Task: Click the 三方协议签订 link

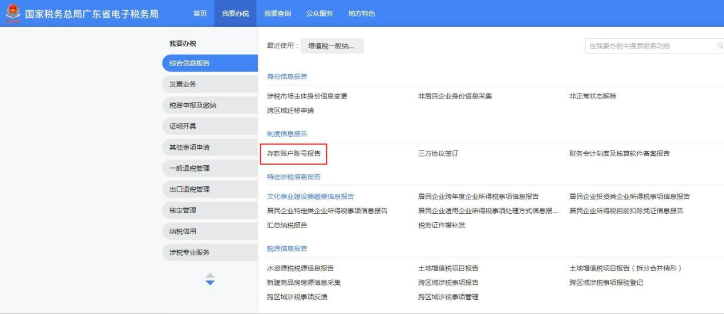Action: [438, 153]
